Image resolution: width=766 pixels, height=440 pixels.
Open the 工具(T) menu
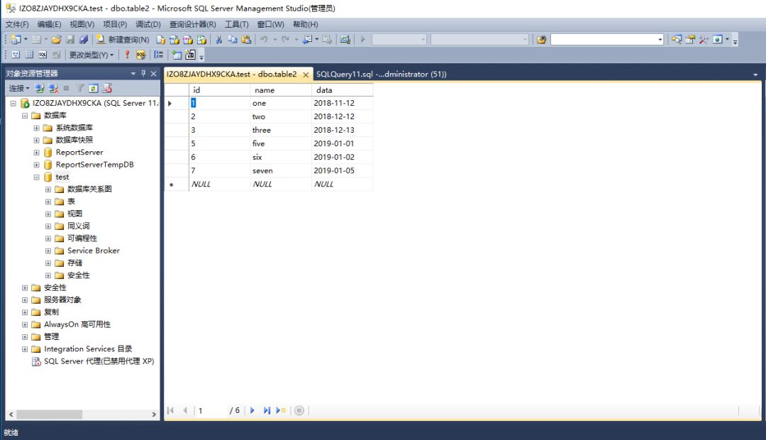(x=236, y=24)
